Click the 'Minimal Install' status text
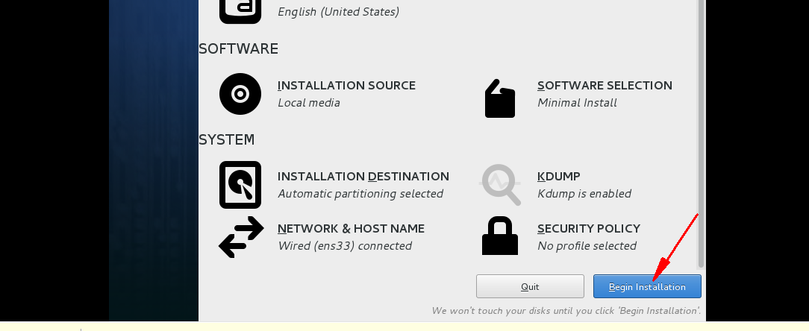This screenshot has width=809, height=331. 577,103
